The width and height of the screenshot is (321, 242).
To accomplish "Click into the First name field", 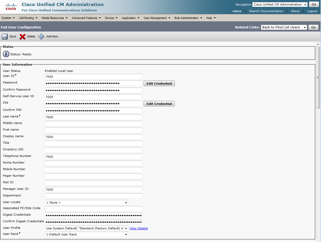I will tap(93, 130).
